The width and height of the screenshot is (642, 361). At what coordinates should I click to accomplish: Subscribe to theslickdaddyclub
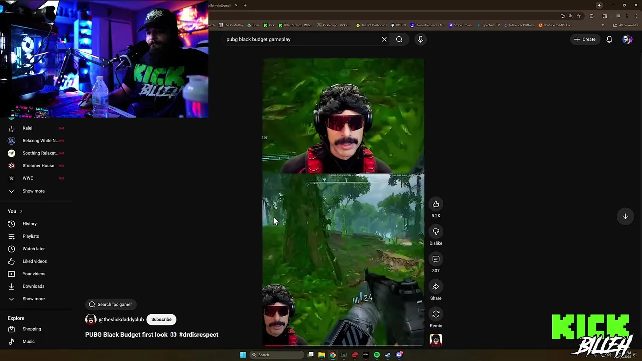click(x=162, y=319)
